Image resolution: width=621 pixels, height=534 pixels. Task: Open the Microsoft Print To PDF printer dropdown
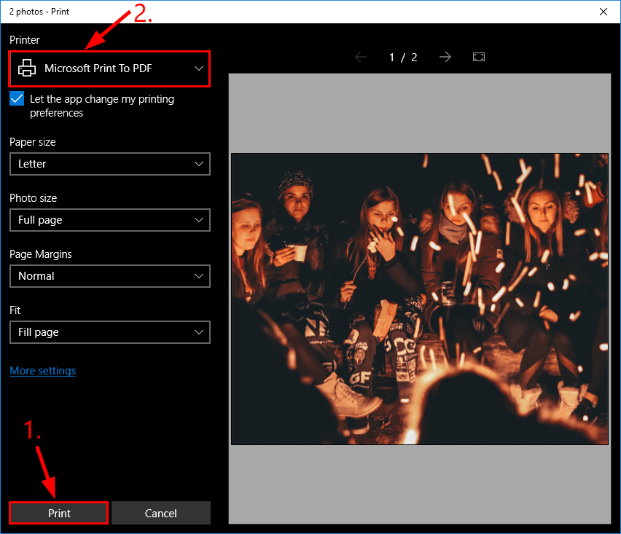[x=109, y=68]
